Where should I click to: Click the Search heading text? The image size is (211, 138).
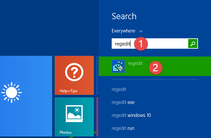(x=124, y=16)
